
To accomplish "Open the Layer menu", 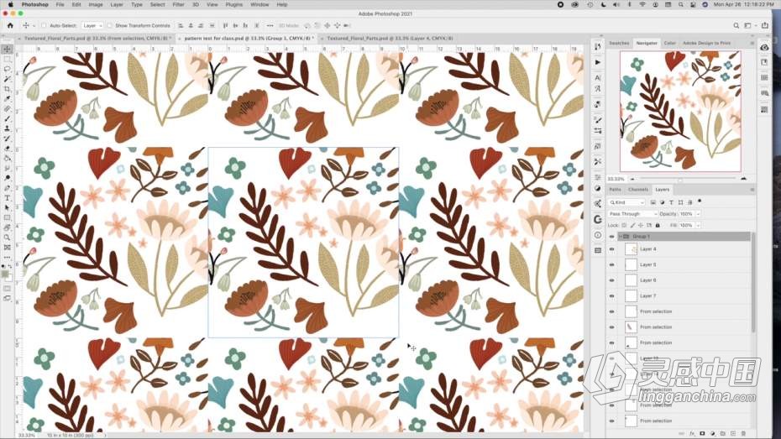I will 117,4.
